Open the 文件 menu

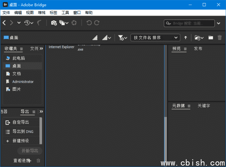point(6,13)
